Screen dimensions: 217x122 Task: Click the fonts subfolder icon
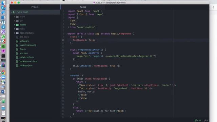coord(17,29)
